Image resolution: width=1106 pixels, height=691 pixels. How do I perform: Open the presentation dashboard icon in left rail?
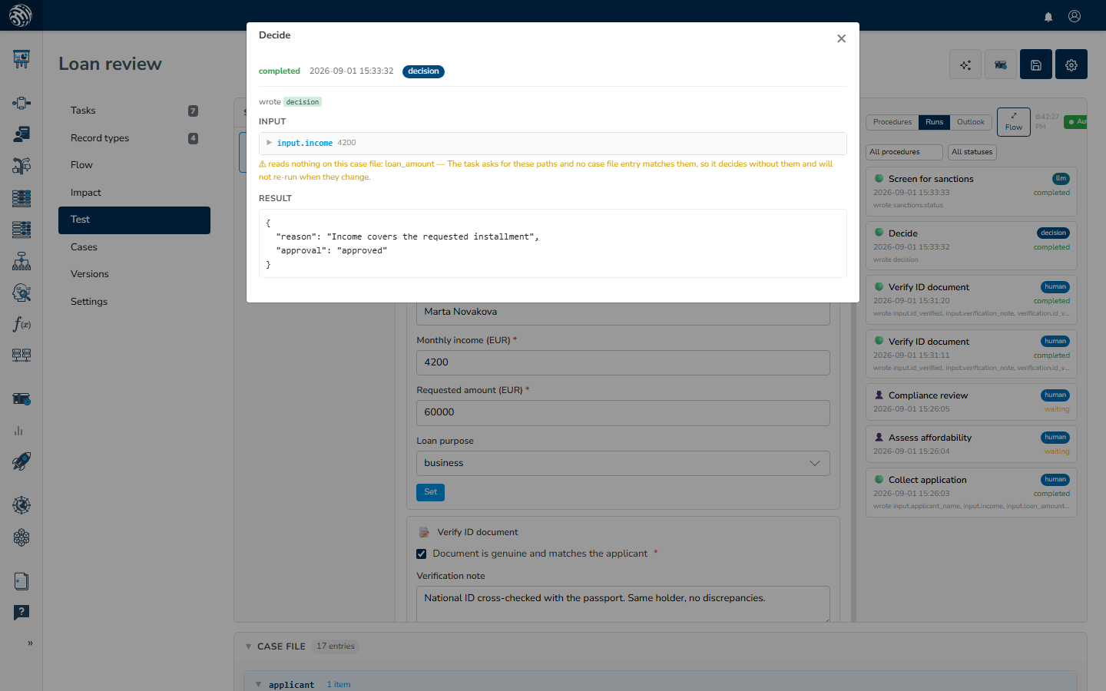22,59
